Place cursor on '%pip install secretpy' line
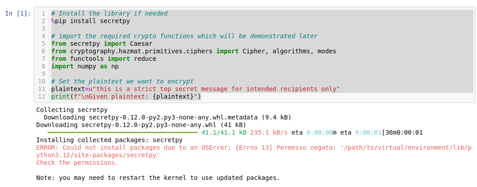 pos(91,21)
